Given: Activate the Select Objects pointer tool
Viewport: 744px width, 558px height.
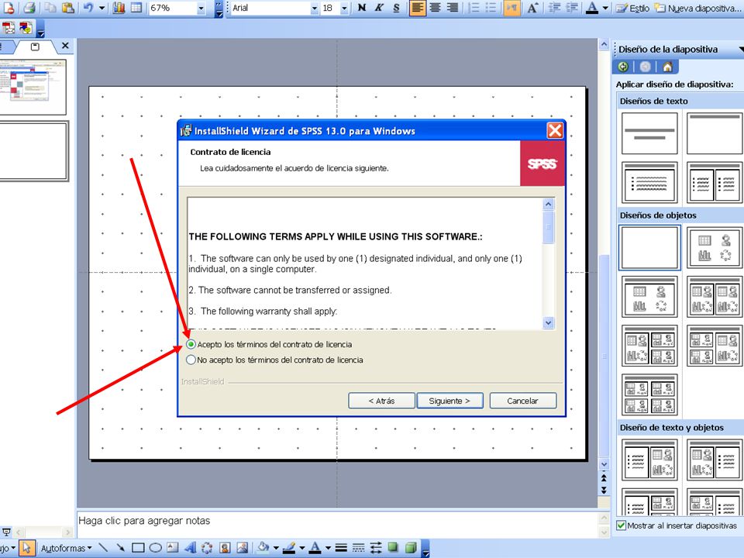Looking at the screenshot, I should point(26,548).
